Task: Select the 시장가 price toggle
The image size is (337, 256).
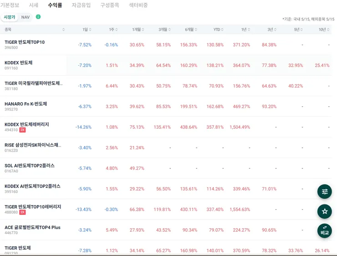Action: tap(10, 17)
